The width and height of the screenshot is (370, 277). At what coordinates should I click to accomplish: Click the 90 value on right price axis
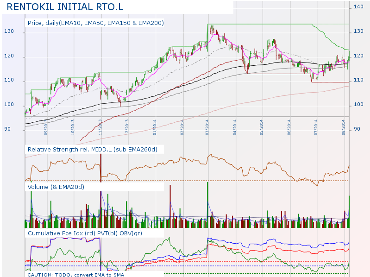[357, 129]
